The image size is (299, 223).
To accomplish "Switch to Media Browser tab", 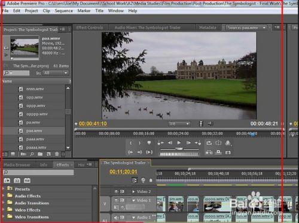I will coord(17,165).
